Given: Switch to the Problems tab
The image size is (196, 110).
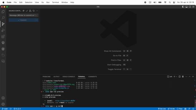Looking at the screenshot, I should [46, 77].
